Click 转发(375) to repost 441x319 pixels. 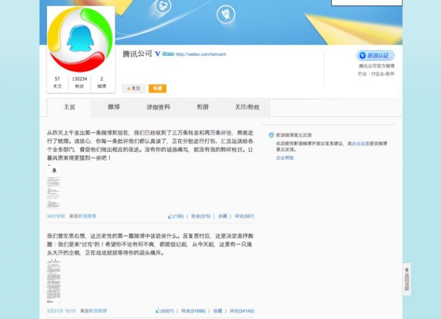coord(201,216)
